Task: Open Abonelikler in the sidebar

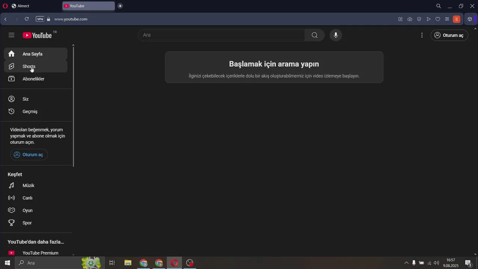Action: [36, 79]
